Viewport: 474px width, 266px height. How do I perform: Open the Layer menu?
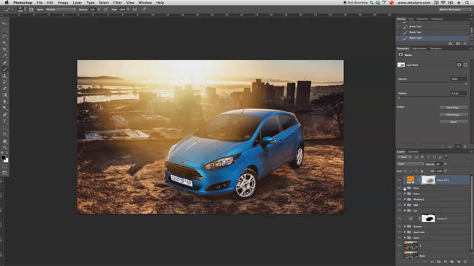coord(77,3)
